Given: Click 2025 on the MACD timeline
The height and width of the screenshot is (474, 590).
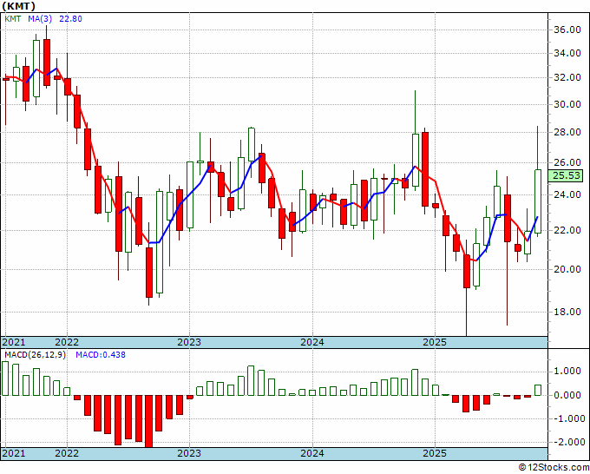Looking at the screenshot, I should click(435, 453).
